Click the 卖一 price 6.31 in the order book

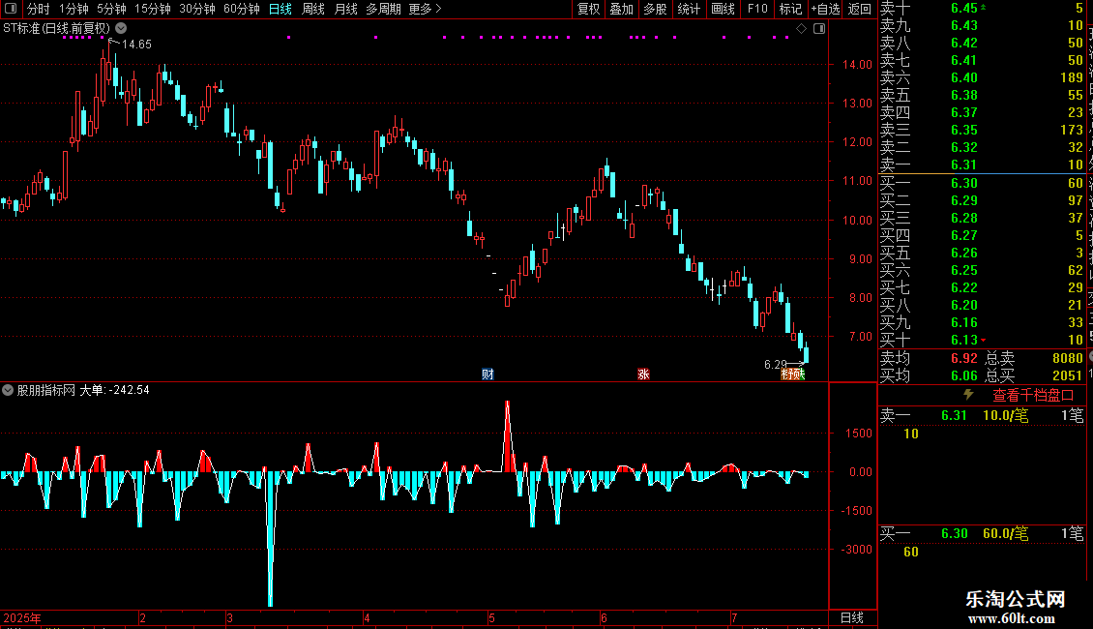964,165
